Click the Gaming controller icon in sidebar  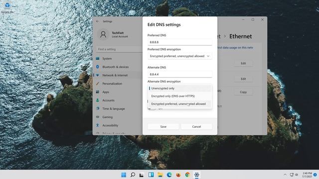pyautogui.click(x=98, y=117)
